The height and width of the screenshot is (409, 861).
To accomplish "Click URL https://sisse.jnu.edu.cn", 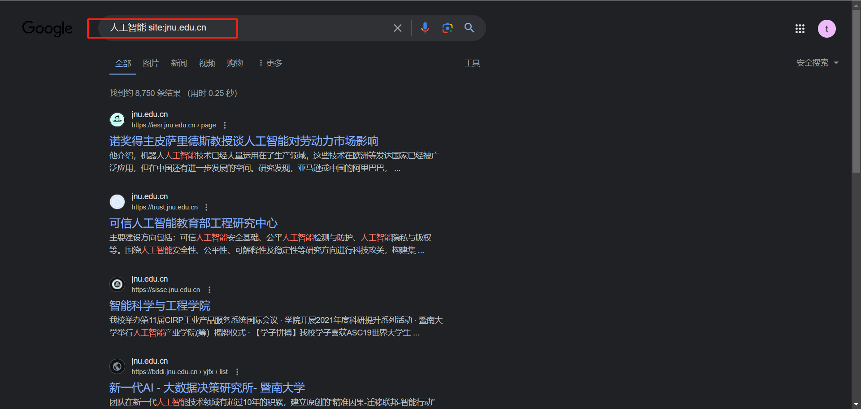I will [x=166, y=290].
